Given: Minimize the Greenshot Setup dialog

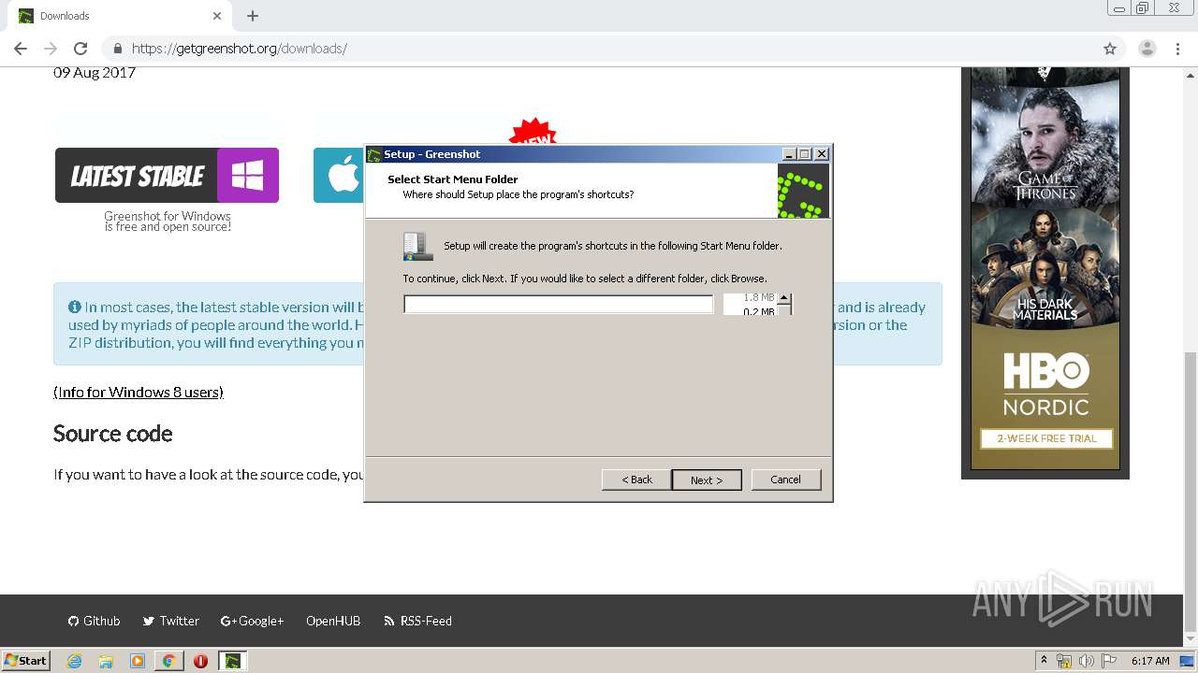Looking at the screenshot, I should click(x=789, y=154).
